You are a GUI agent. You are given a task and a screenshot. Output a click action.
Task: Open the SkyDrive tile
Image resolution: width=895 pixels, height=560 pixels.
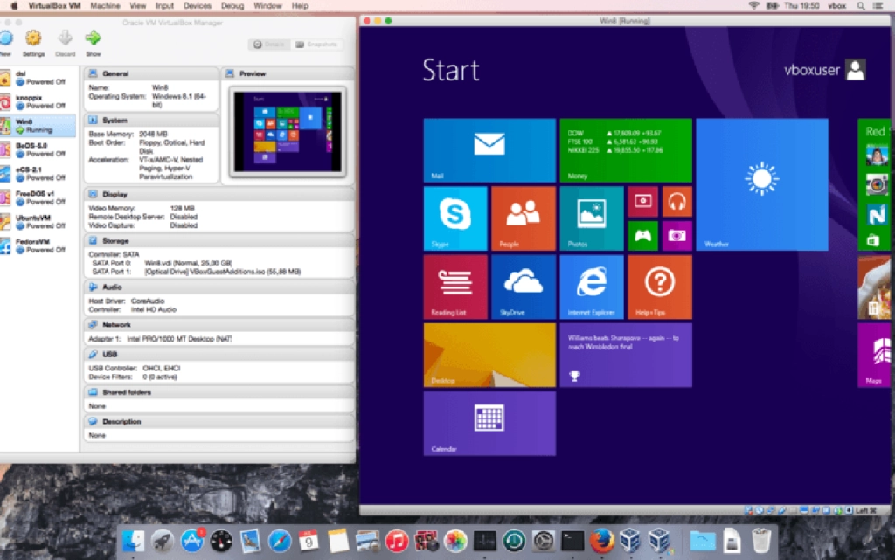pyautogui.click(x=524, y=287)
